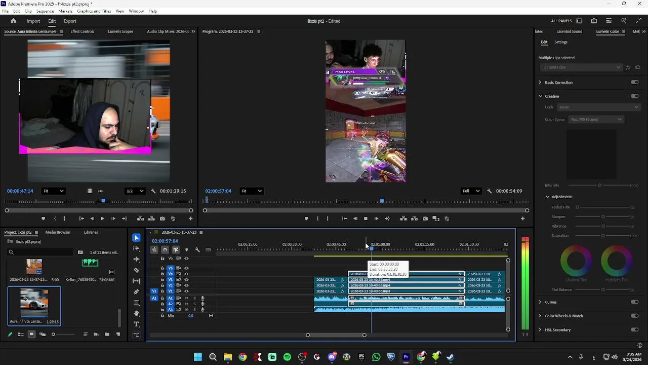This screenshot has width=648, height=365.
Task: Select the Rectangle tool
Action: 136,303
